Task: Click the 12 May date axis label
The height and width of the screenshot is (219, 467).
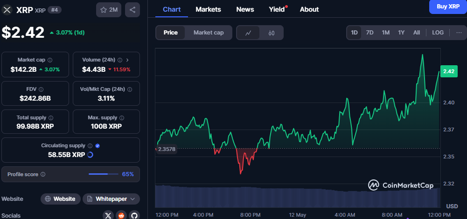Action: coord(298,215)
